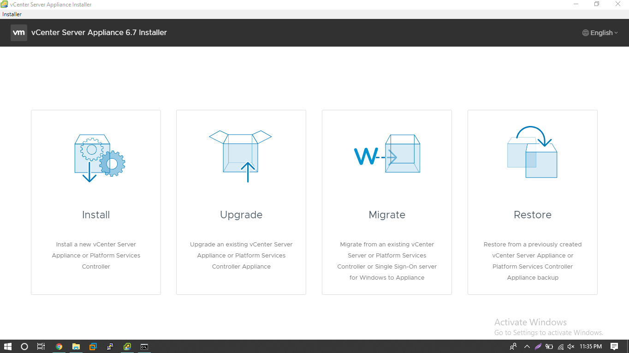Viewport: 629px width, 353px height.
Task: Restore down the installer window
Action: coord(597,4)
